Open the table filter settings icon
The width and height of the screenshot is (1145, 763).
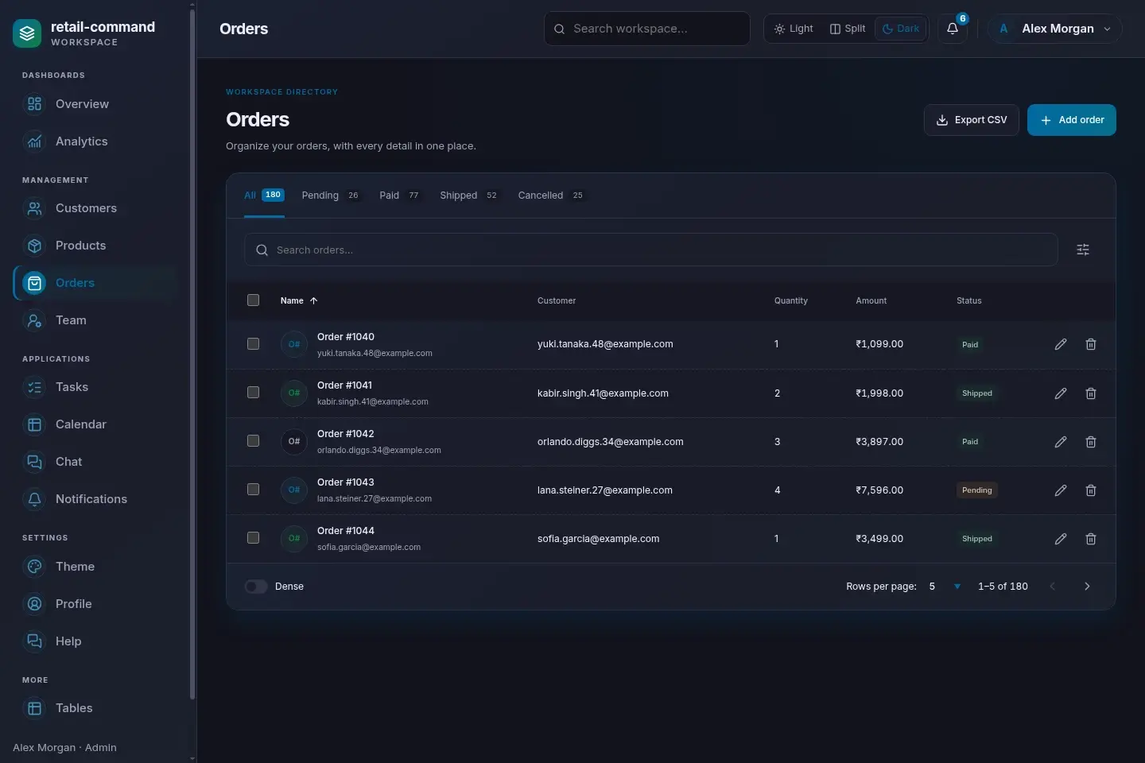click(x=1083, y=250)
